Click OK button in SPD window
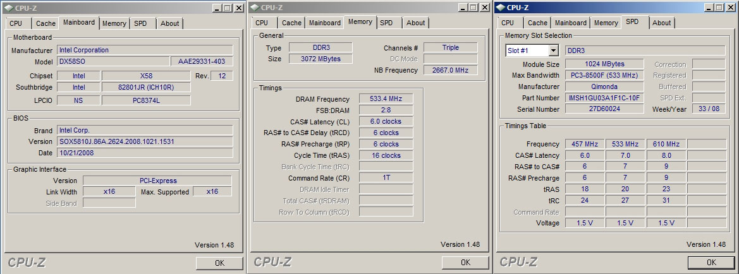 [x=712, y=262]
